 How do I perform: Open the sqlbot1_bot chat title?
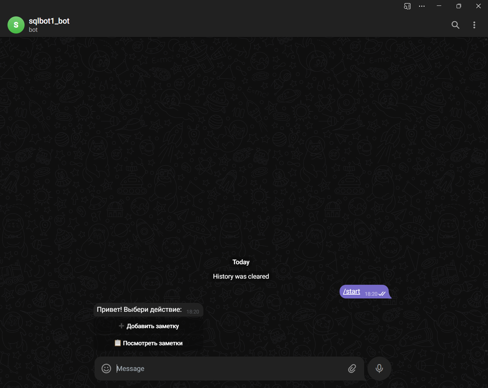[49, 21]
